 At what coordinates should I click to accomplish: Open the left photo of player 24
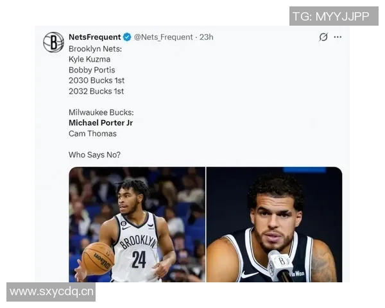click(137, 224)
